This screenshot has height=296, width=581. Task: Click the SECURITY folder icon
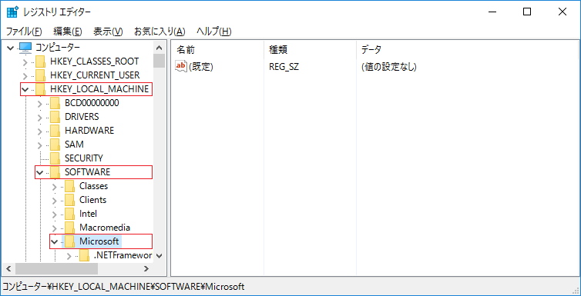[x=55, y=158]
